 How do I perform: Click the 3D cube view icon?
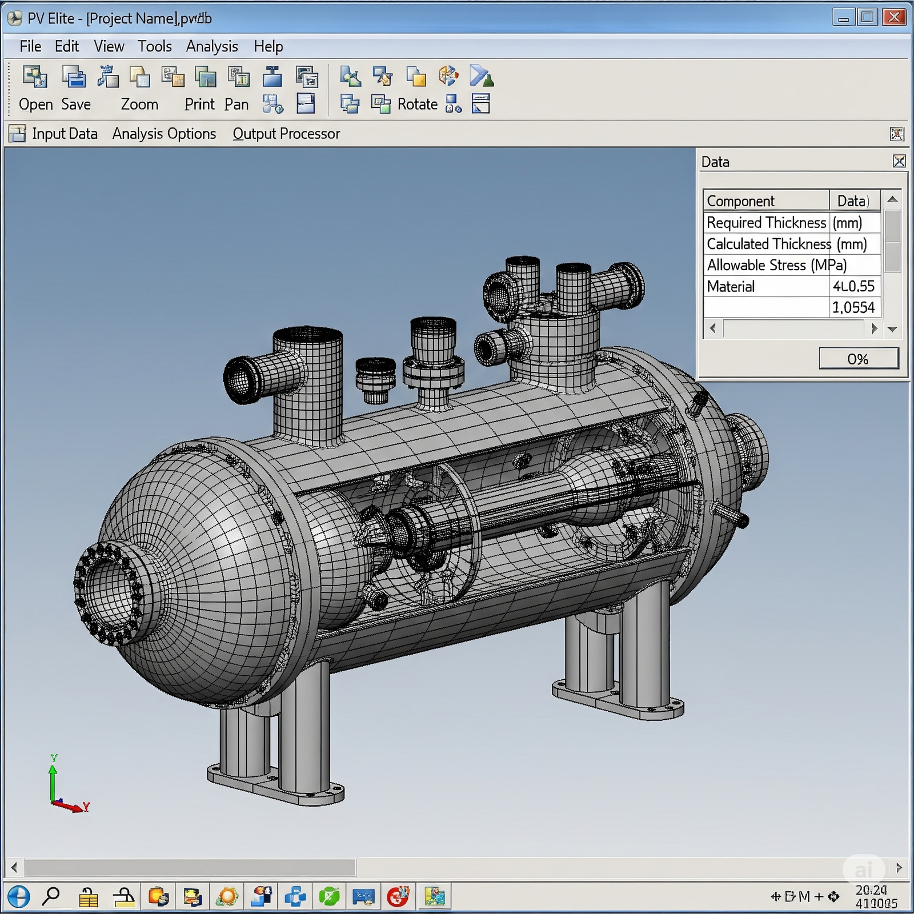coord(448,74)
